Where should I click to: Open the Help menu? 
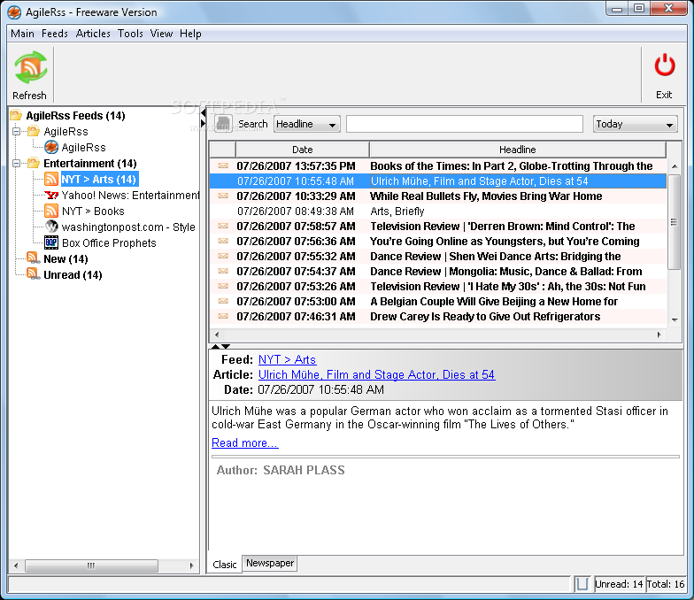tap(190, 34)
